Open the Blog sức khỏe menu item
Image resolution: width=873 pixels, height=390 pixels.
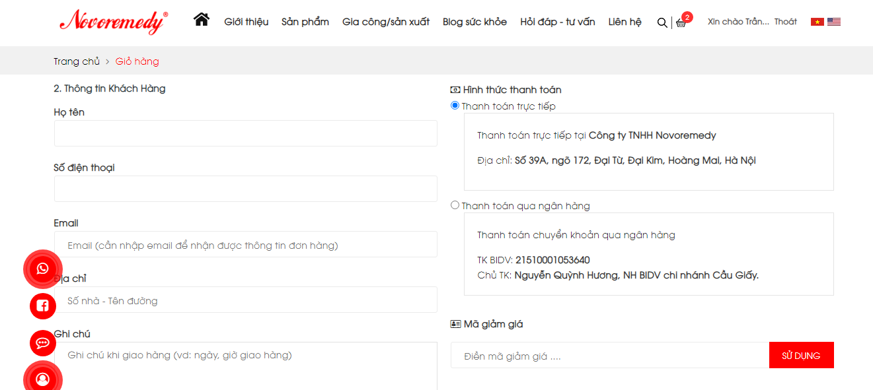(x=474, y=22)
